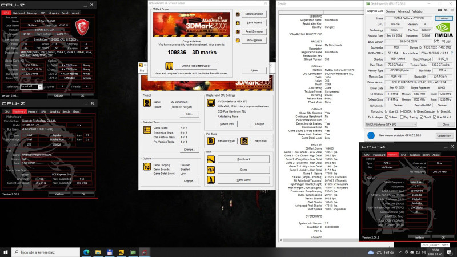
Task: Click GPU-Z refresh icon
Action: (446, 10)
